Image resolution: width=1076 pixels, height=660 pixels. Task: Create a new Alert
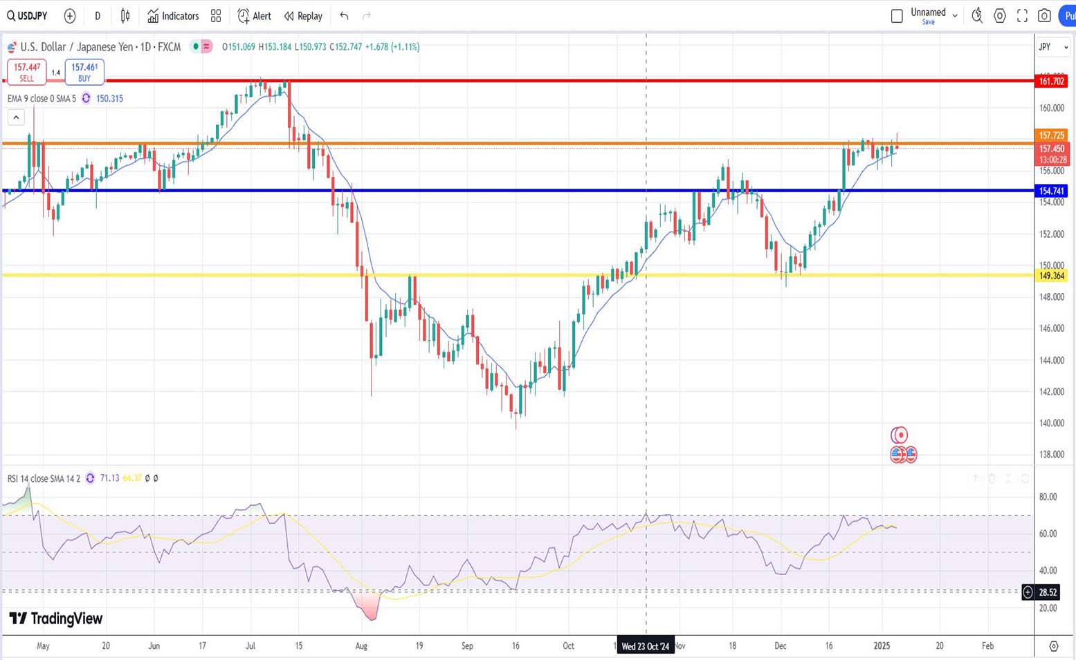pos(254,16)
